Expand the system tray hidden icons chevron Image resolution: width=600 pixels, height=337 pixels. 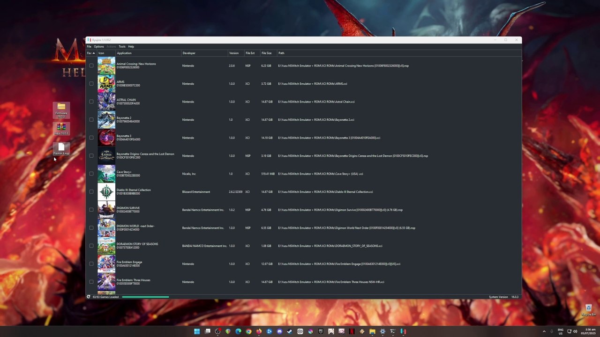click(544, 331)
